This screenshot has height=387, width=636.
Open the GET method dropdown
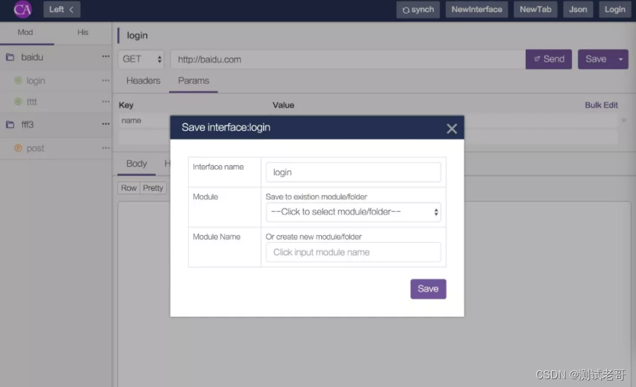pos(141,59)
